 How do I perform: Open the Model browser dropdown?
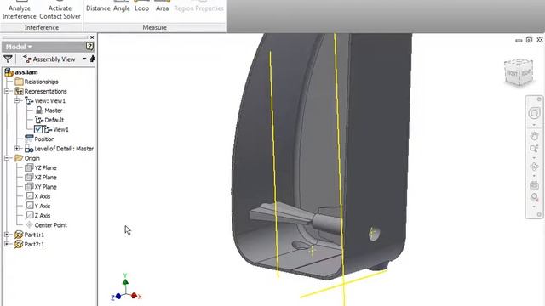click(19, 47)
